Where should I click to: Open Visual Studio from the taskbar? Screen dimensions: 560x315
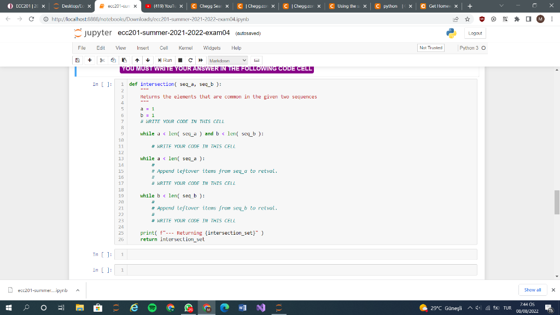coord(261,307)
